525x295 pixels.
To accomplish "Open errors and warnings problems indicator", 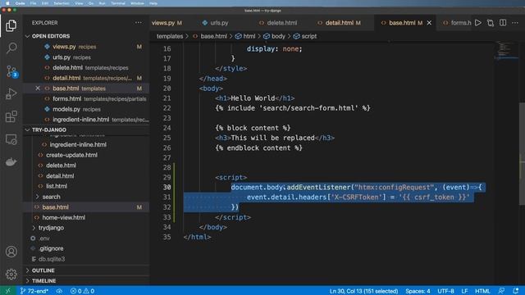I will point(82,291).
